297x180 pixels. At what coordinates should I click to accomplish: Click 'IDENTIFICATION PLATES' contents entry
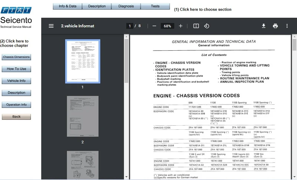coord(174,69)
